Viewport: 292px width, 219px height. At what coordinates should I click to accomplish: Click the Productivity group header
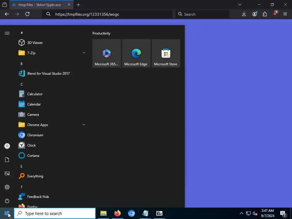pos(101,33)
